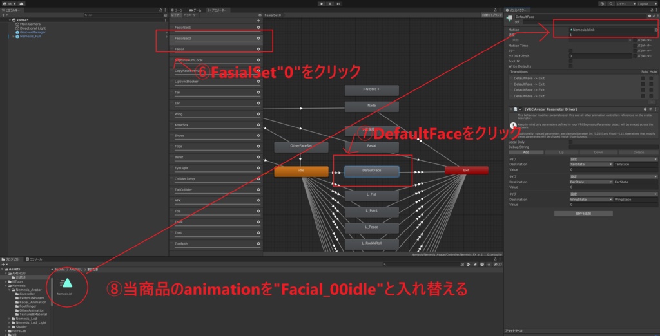Toggle the Motion Time パラメーター checkbox
This screenshot has height=336, width=660.
tap(635, 46)
